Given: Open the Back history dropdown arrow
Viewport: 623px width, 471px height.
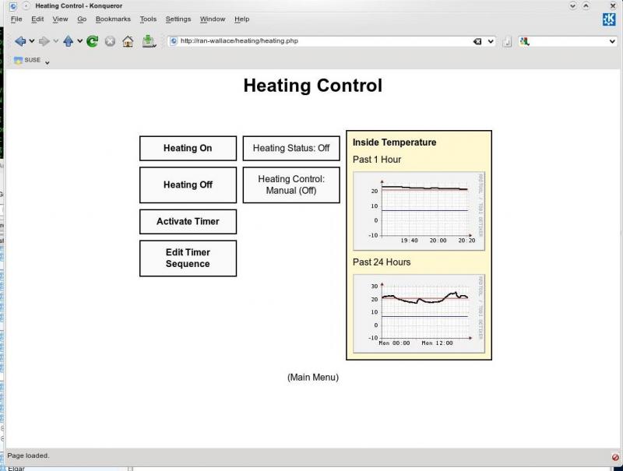Looking at the screenshot, I should pyautogui.click(x=32, y=42).
